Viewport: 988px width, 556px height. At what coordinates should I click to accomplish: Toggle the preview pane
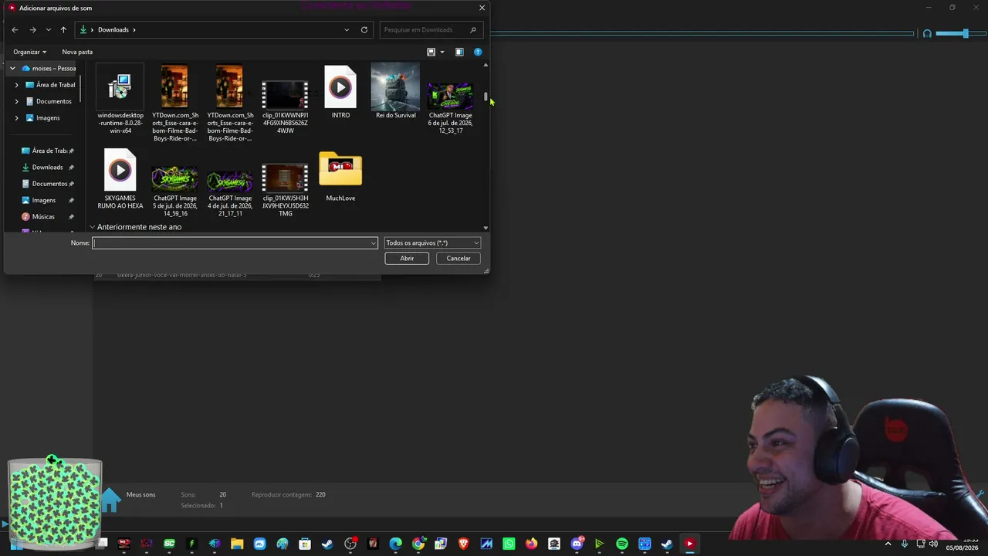coord(459,52)
